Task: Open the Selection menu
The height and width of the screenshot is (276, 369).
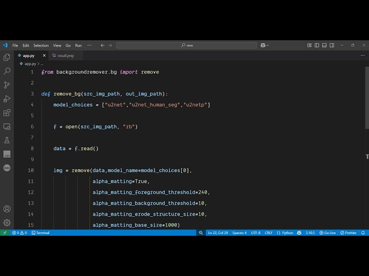Action: click(x=41, y=45)
